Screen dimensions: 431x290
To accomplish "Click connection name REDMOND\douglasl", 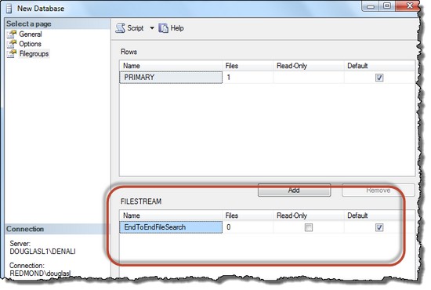I will coord(40,274).
